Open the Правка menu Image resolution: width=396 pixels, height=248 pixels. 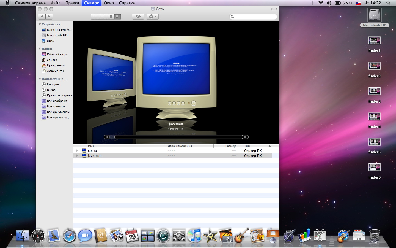(72, 3)
